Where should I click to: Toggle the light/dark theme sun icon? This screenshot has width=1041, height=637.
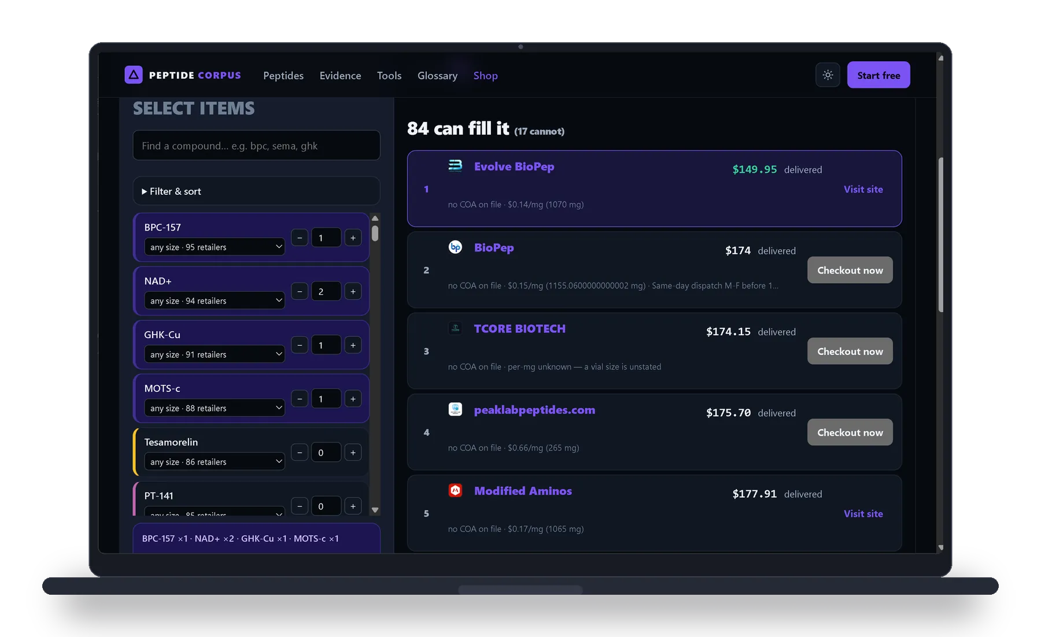click(828, 75)
